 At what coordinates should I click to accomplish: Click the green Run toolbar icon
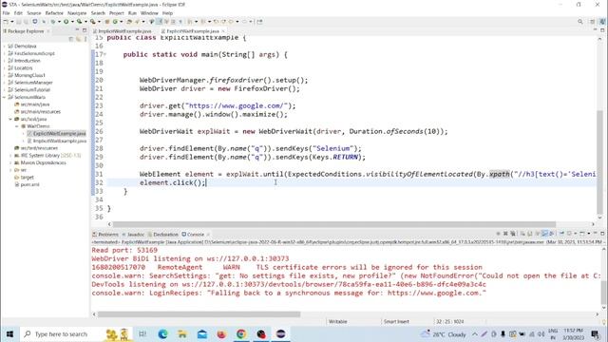pos(66,22)
